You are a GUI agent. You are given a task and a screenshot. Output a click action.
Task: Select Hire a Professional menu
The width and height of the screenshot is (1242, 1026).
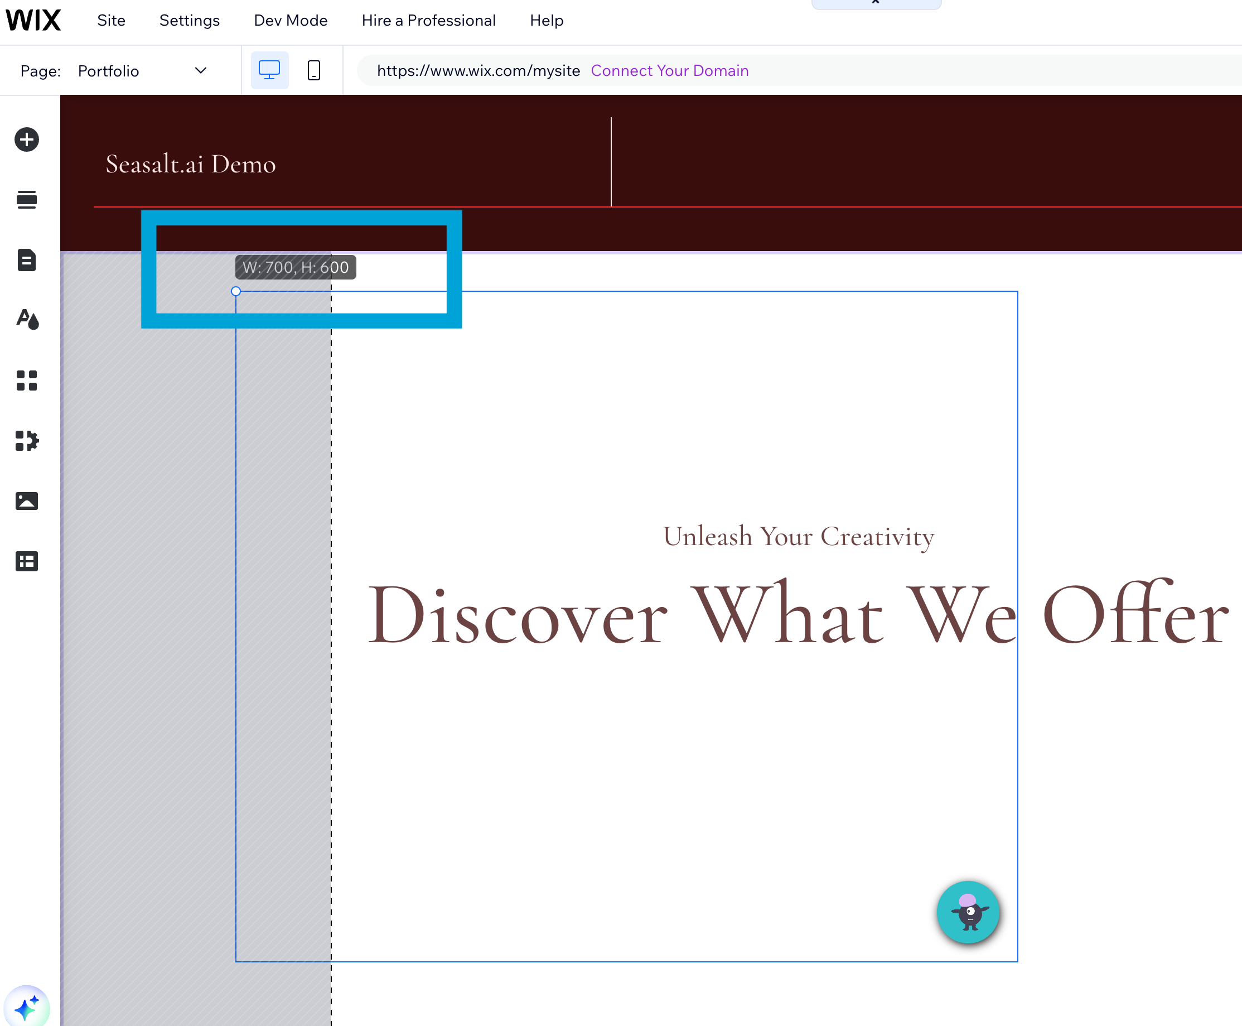427,21
